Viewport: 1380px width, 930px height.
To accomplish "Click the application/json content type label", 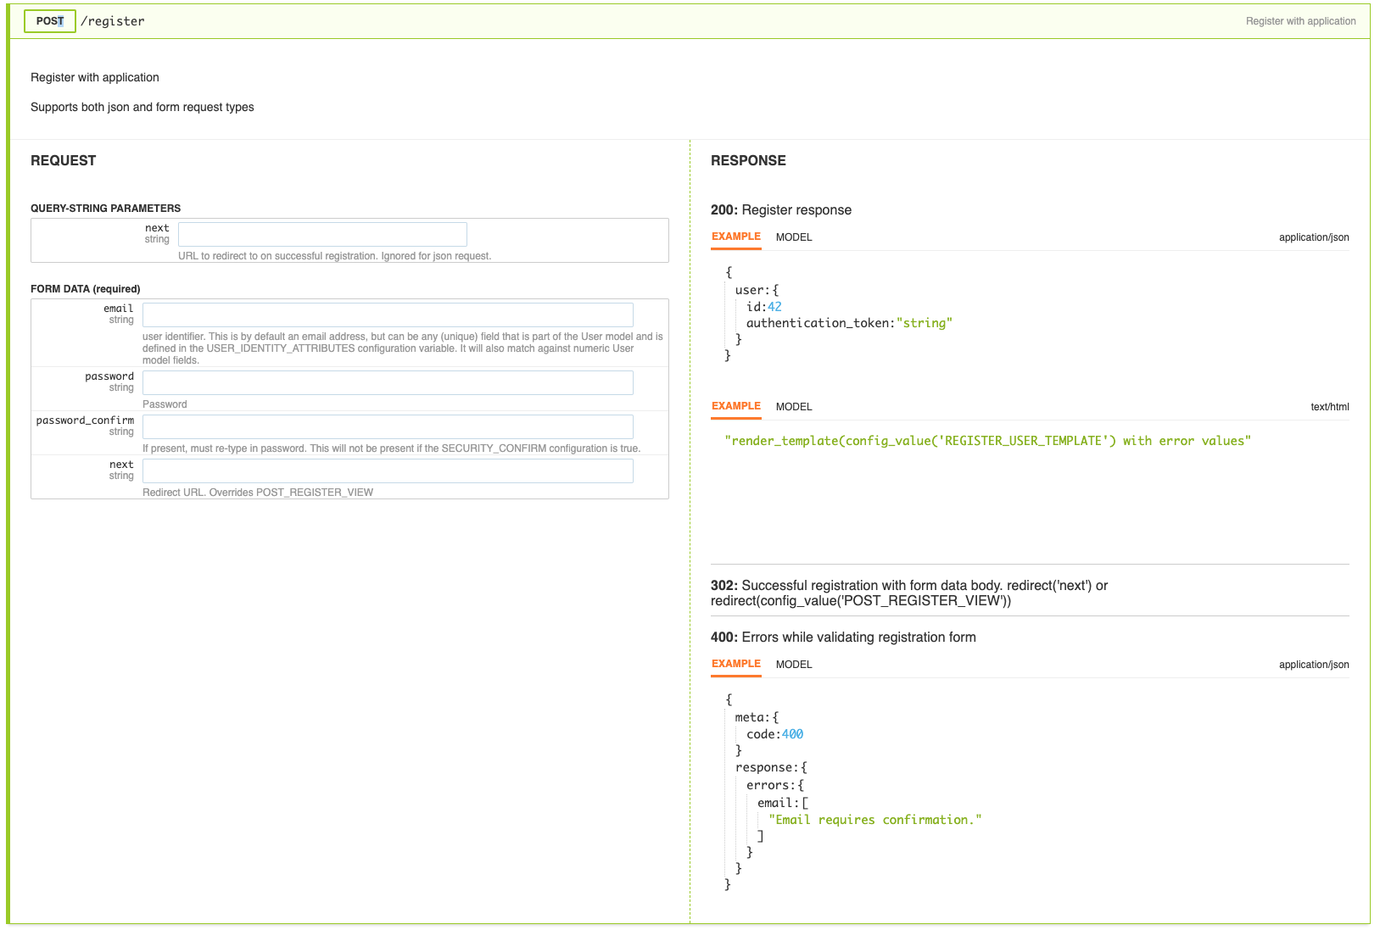I will (1314, 237).
